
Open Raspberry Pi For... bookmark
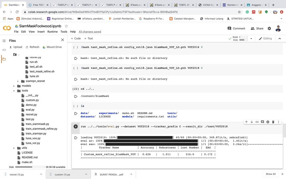coord(152,18)
